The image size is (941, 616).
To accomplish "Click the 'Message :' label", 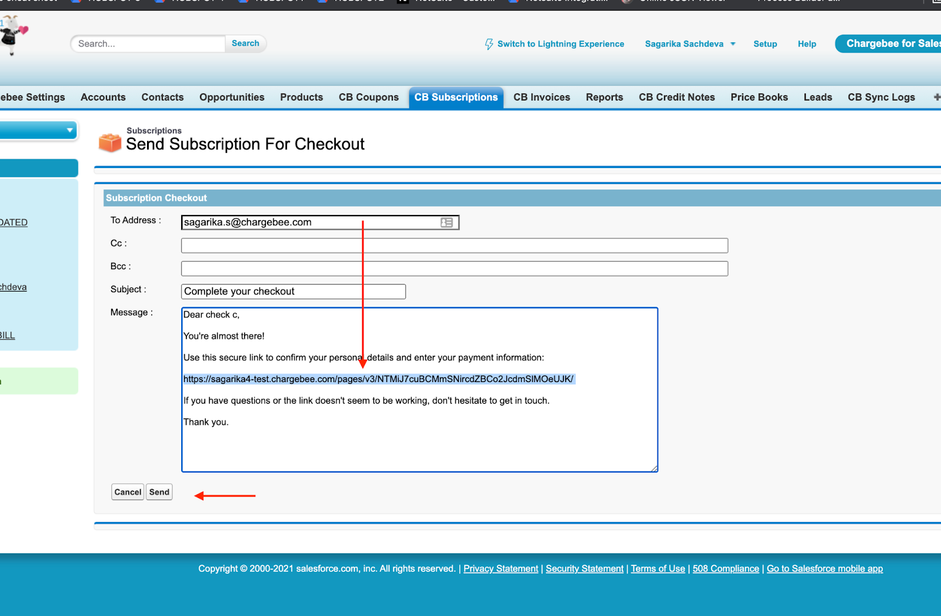I will 132,312.
